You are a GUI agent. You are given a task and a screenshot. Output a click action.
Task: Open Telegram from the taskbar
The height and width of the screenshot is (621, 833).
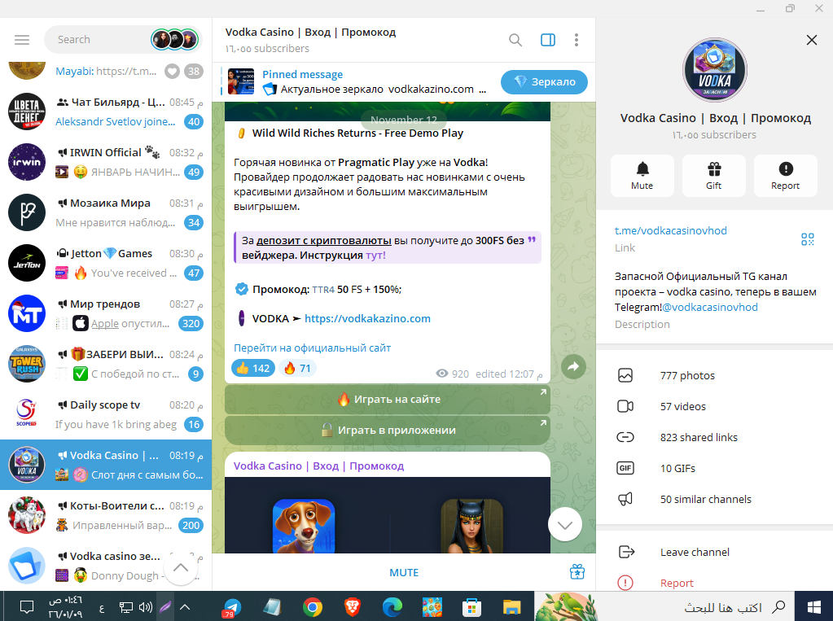231,606
